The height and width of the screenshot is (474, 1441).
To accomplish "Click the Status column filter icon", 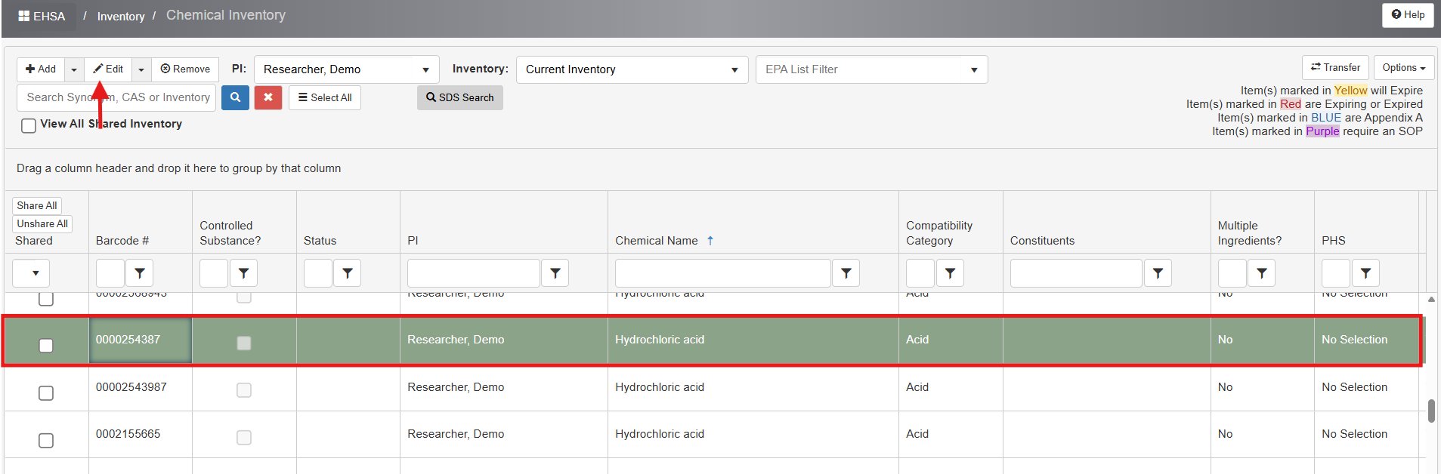I will point(348,273).
